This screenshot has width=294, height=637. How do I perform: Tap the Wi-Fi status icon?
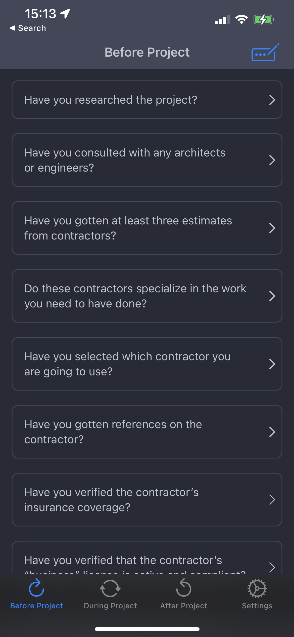(x=241, y=19)
